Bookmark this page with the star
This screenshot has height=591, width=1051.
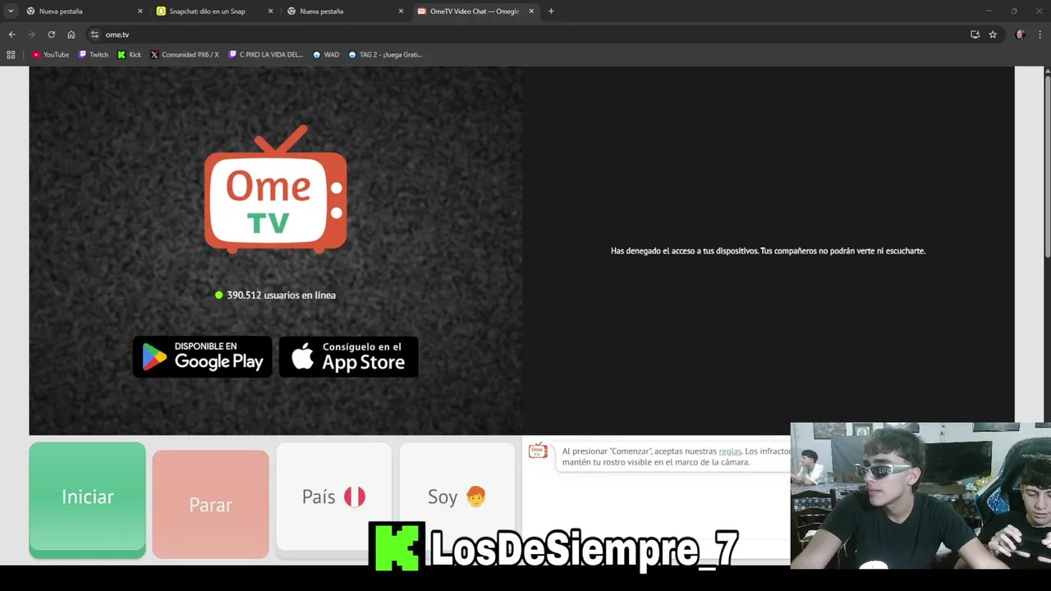[993, 34]
